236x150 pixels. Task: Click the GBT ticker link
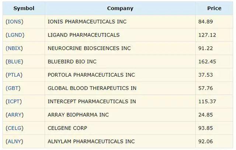point(13,88)
